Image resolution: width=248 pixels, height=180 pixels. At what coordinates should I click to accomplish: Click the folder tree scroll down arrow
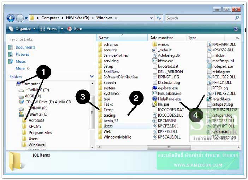(x=92, y=147)
